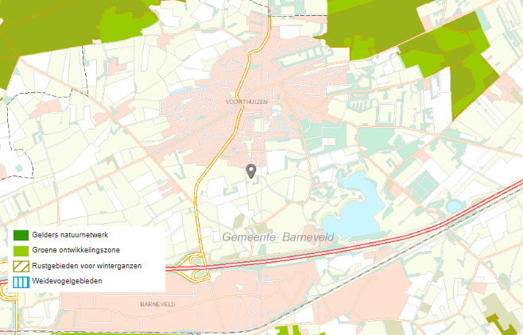Select the Gemeente Barneveld municipality label
Image resolution: width=523 pixels, height=335 pixels.
tap(280, 237)
